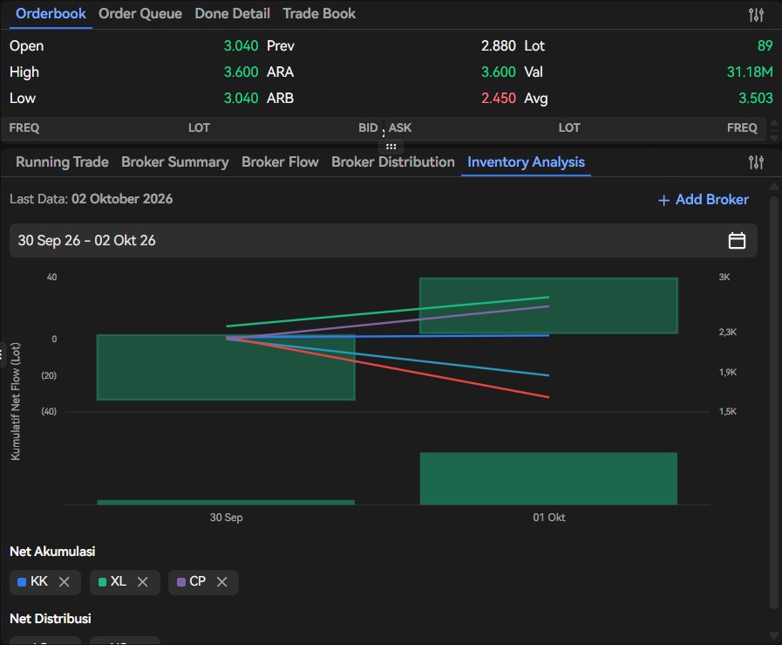Click the BID column header
The width and height of the screenshot is (782, 645).
pyautogui.click(x=368, y=127)
